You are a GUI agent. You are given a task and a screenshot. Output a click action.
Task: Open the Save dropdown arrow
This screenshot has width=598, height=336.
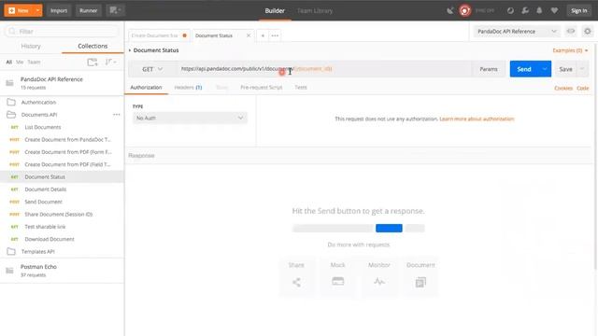click(582, 69)
